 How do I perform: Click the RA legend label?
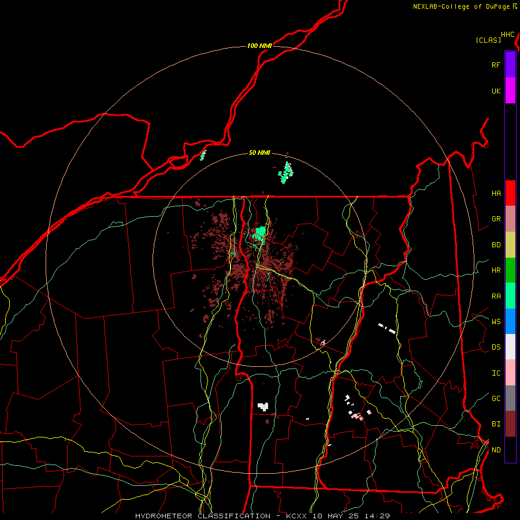click(x=496, y=296)
